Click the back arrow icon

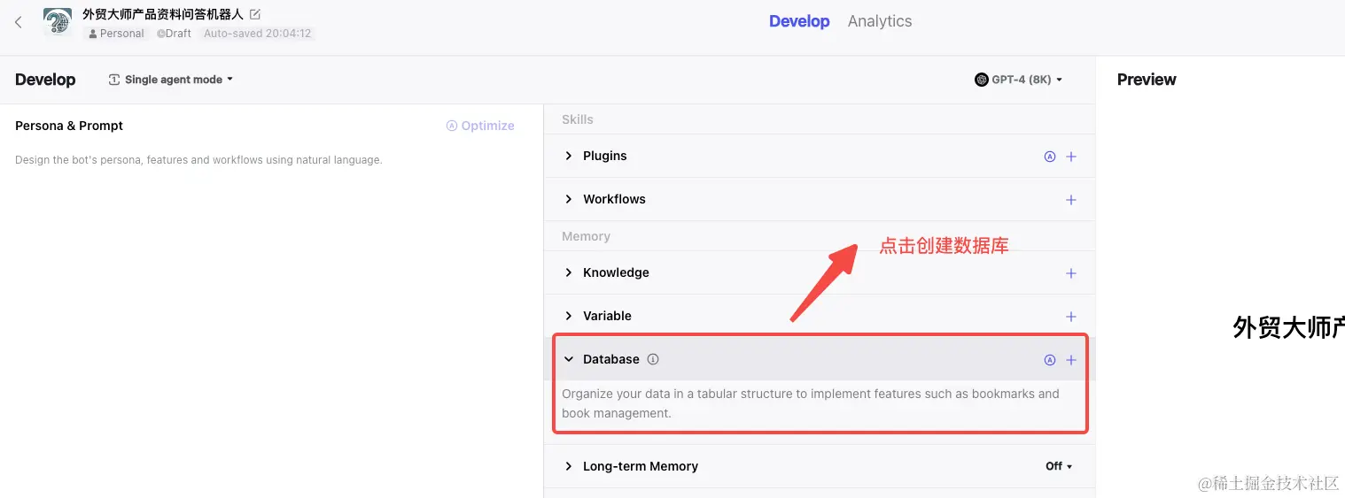click(19, 22)
